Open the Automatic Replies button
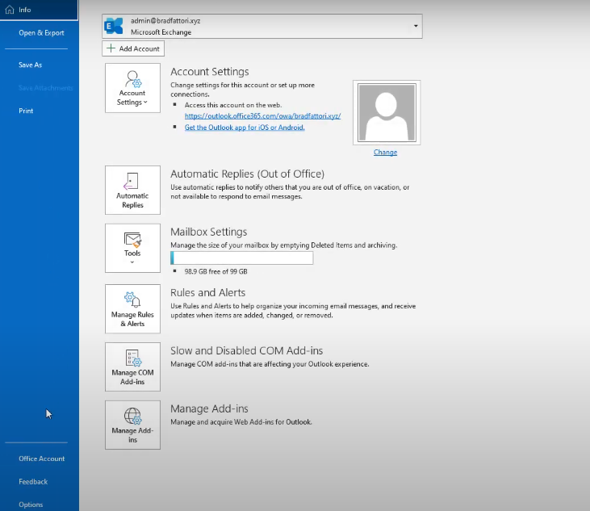The height and width of the screenshot is (511, 590). tap(132, 190)
